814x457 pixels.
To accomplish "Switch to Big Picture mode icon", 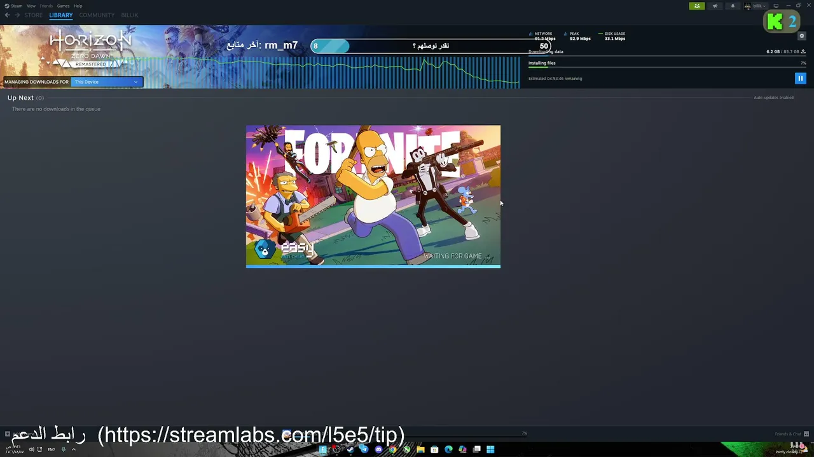I will (776, 6).
